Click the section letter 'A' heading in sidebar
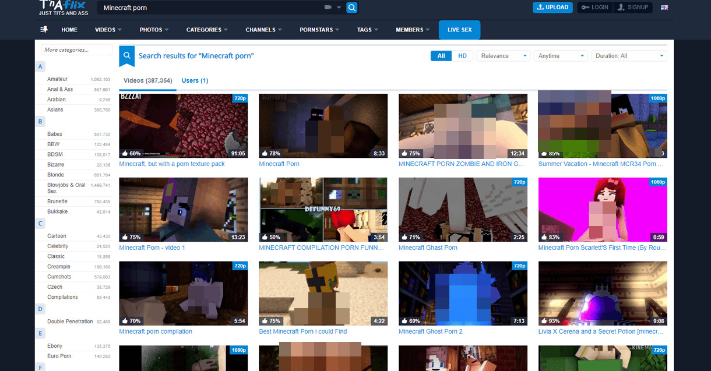This screenshot has height=371, width=711. [40, 66]
